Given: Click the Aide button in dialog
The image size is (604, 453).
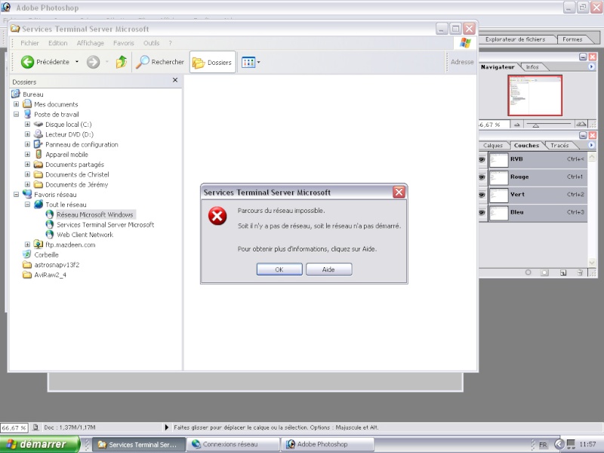Looking at the screenshot, I should coord(328,270).
